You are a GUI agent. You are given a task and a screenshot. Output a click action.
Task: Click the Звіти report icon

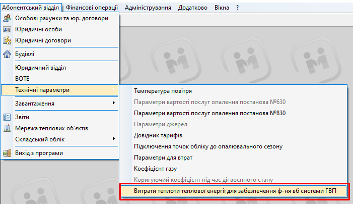click(x=7, y=117)
